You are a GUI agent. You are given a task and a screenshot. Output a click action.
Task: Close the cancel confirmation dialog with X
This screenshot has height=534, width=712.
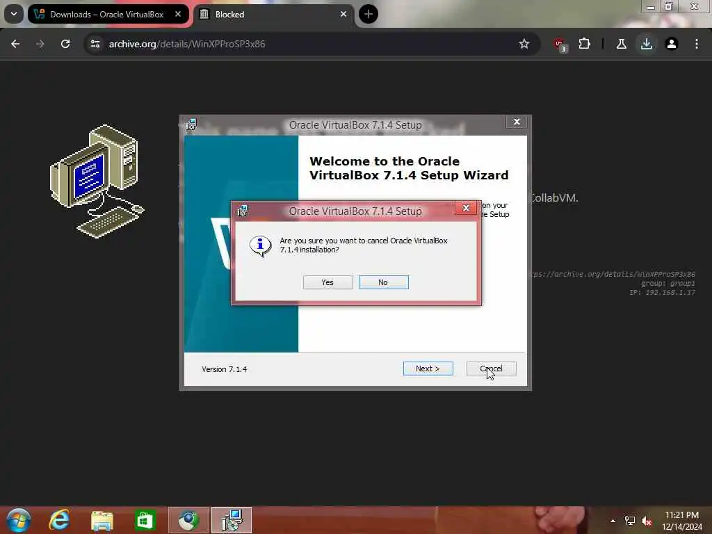click(x=466, y=208)
